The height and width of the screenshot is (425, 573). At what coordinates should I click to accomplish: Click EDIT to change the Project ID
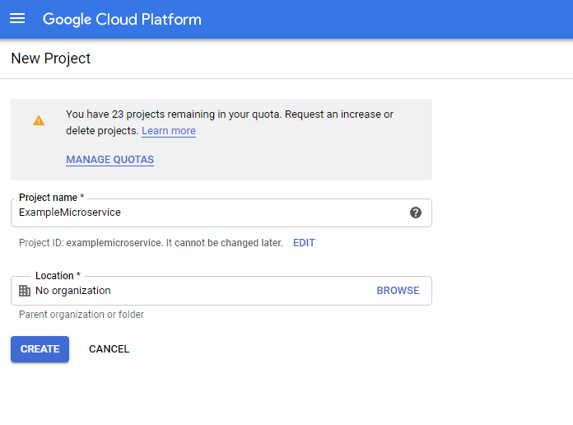[x=304, y=243]
